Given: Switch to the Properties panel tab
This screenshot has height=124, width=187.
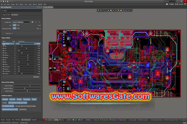Looking at the screenshot, I should point(34,120).
